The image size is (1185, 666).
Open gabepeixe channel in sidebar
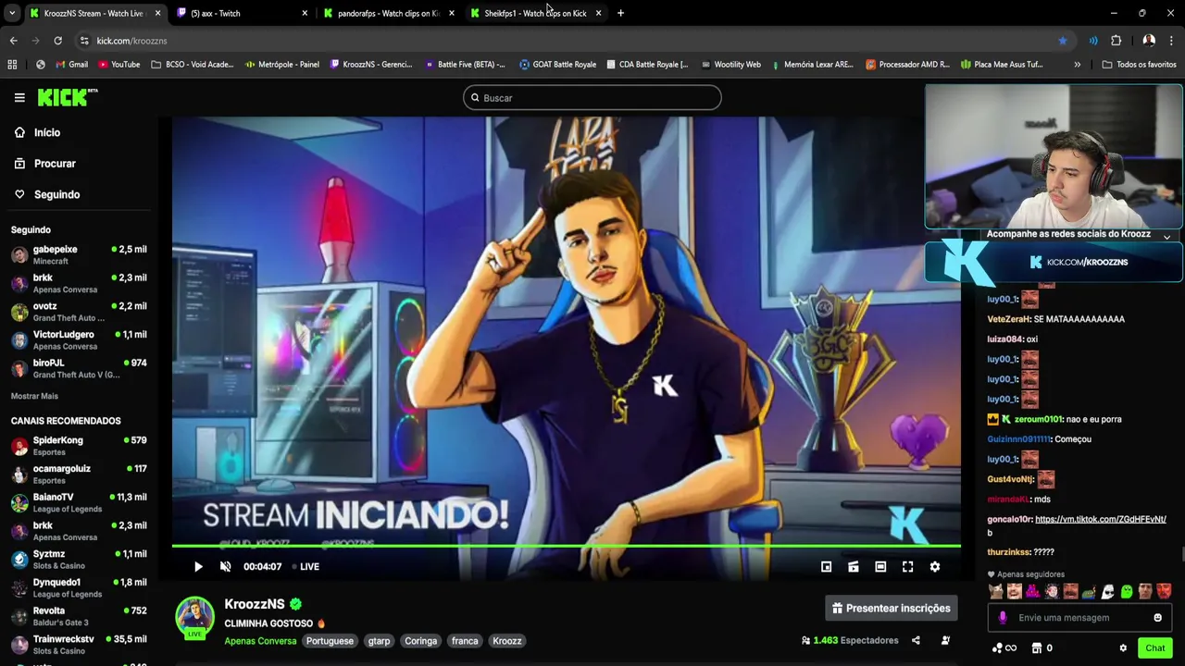79,255
